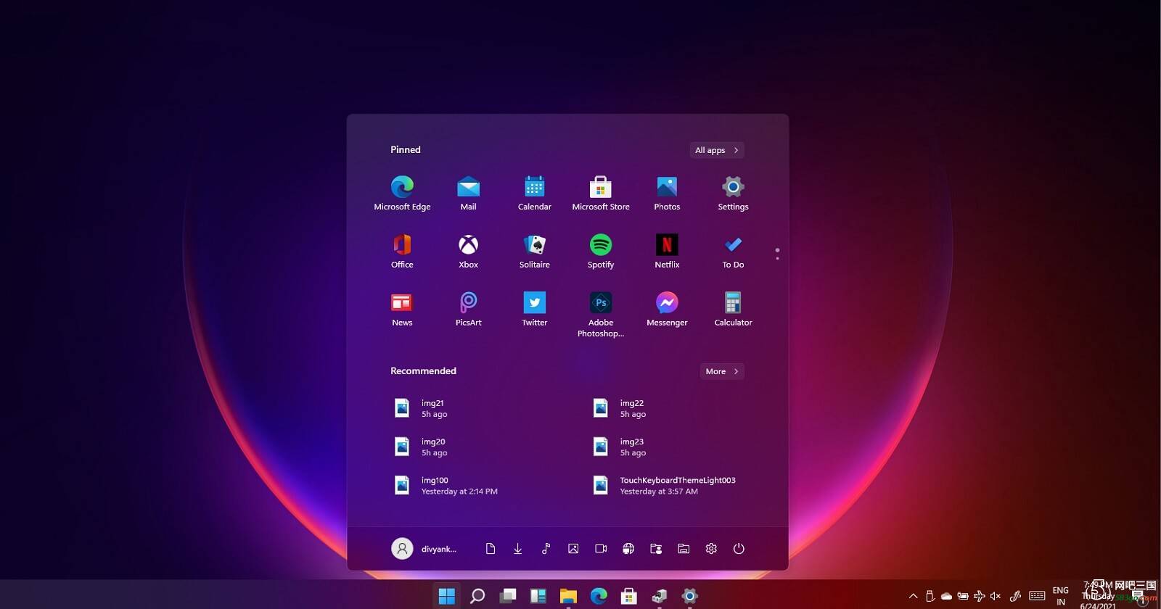Open the Network shortcut in Start footer
This screenshot has height=609, width=1161.
628,549
